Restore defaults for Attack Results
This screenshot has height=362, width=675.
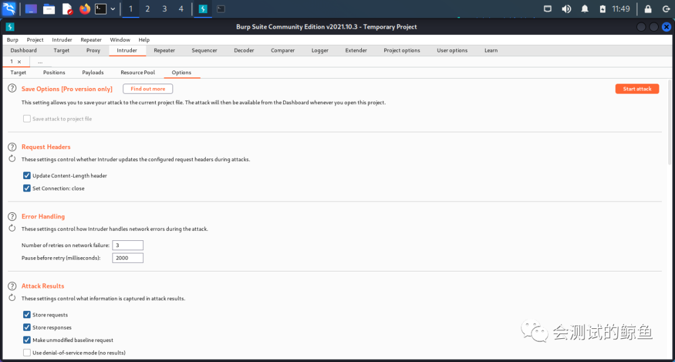[x=12, y=298]
